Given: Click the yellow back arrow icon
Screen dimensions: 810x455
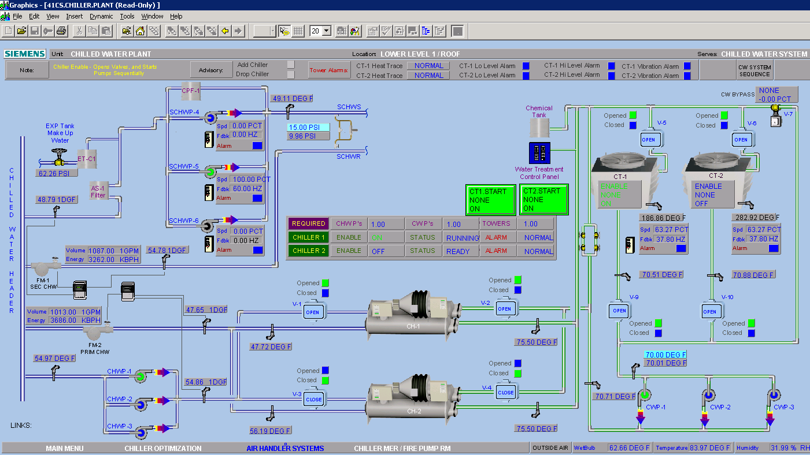Looking at the screenshot, I should click(x=225, y=31).
